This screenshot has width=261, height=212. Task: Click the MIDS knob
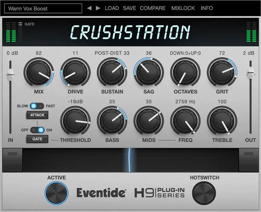coord(149,120)
